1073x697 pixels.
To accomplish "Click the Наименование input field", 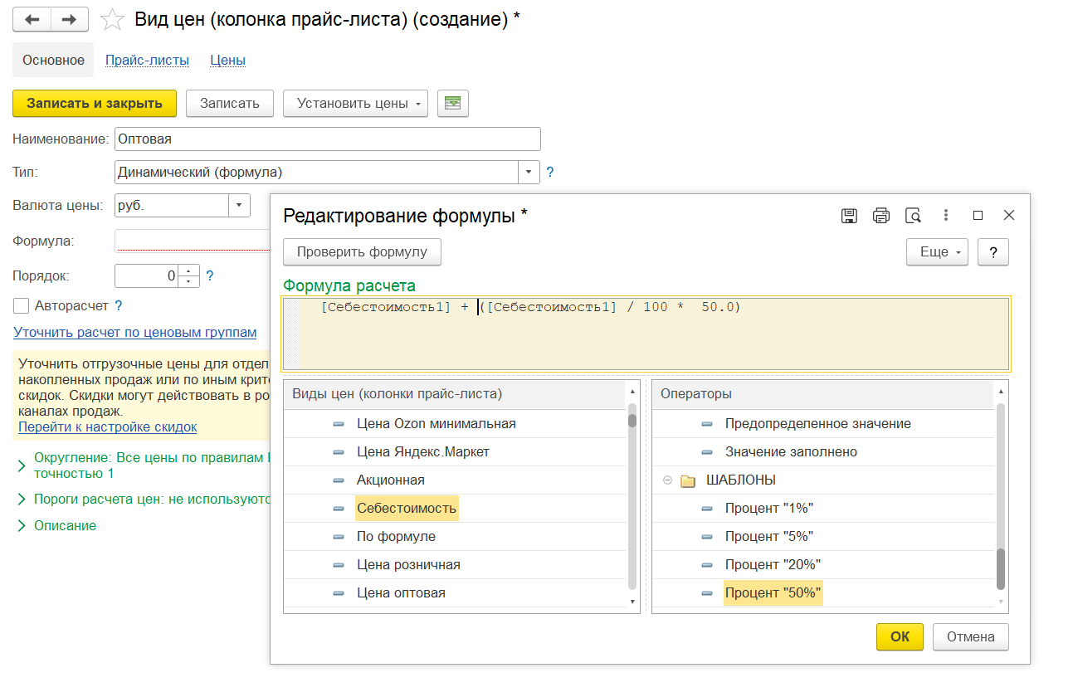I will (x=327, y=139).
